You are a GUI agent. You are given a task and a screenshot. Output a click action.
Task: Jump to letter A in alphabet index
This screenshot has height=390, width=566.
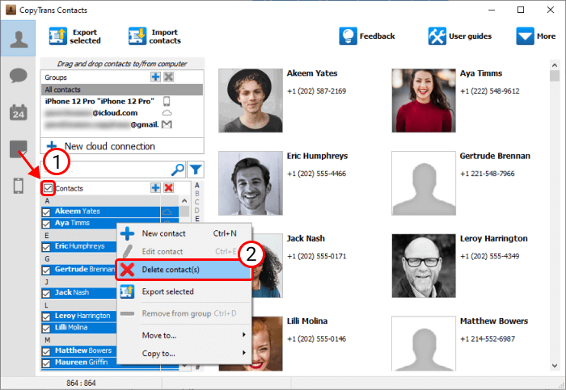[x=197, y=185]
